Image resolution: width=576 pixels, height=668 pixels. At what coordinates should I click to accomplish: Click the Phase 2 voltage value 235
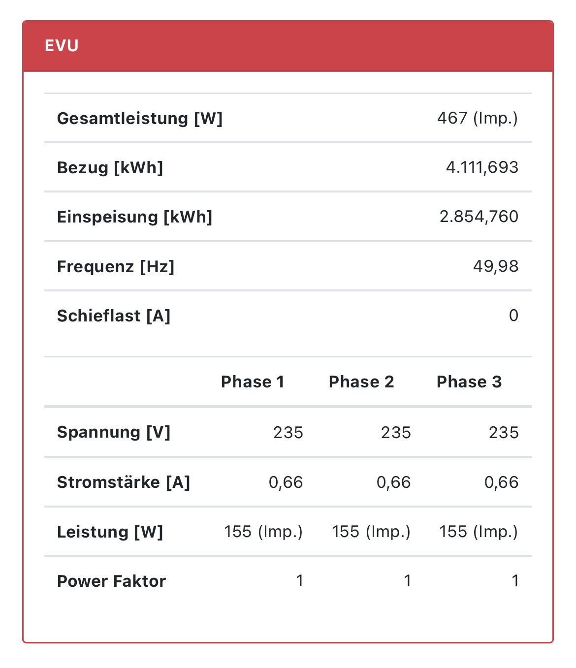coord(396,433)
